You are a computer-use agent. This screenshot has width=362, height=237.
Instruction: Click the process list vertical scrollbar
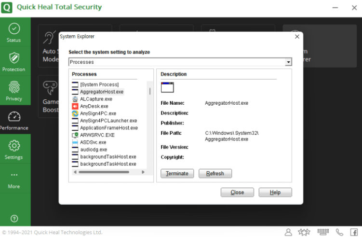(x=149, y=91)
